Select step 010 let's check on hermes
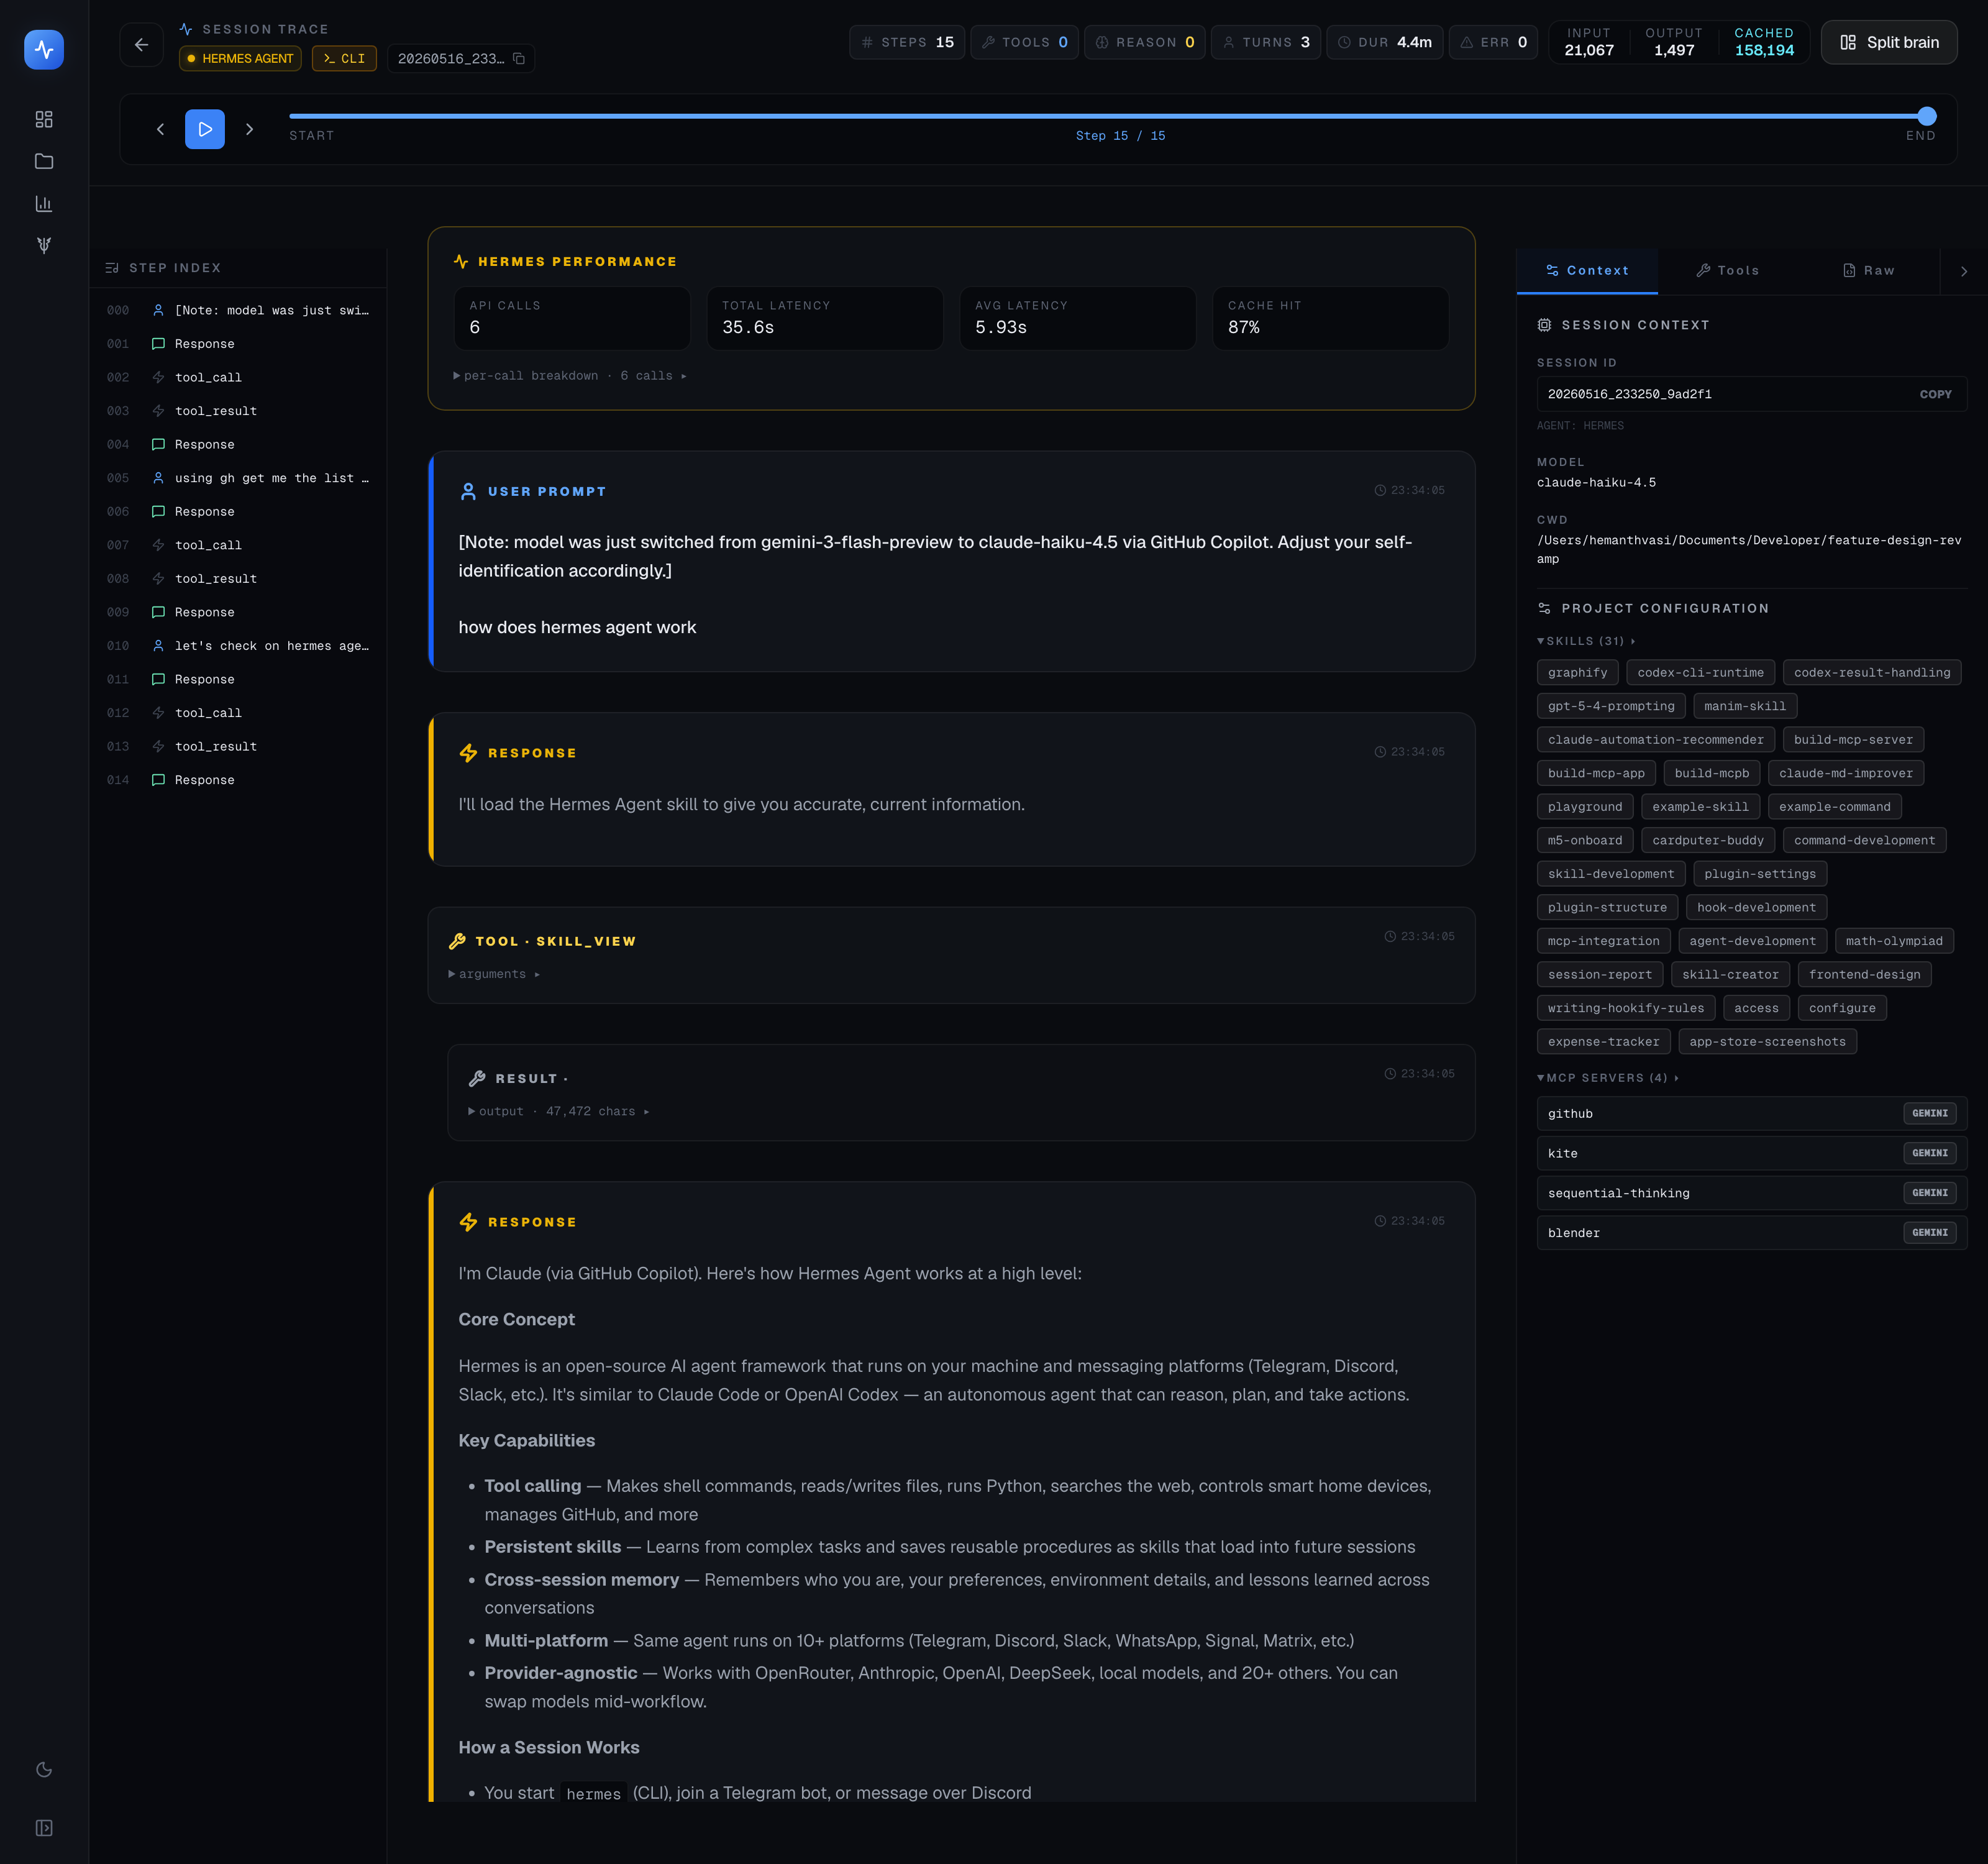1988x1864 pixels. [238, 646]
